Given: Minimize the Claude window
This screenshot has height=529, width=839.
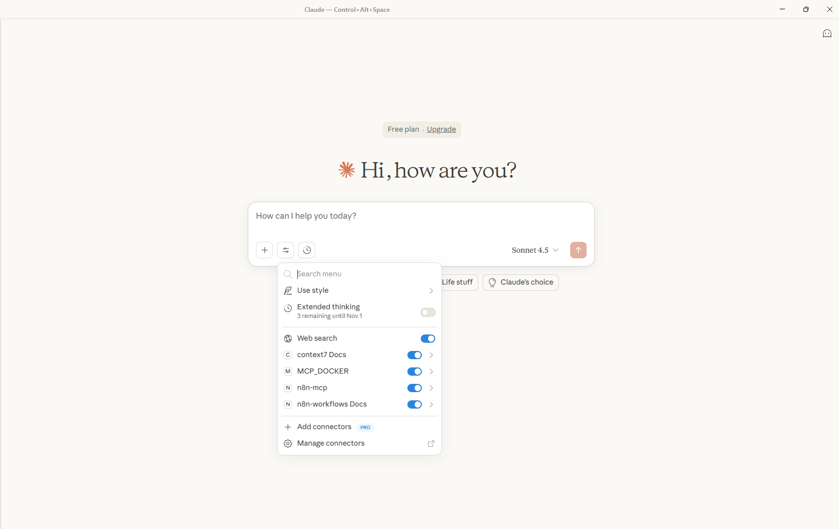Looking at the screenshot, I should pyautogui.click(x=782, y=9).
